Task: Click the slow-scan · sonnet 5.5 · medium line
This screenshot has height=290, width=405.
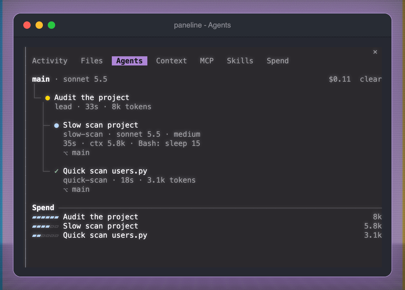Action: click(132, 134)
